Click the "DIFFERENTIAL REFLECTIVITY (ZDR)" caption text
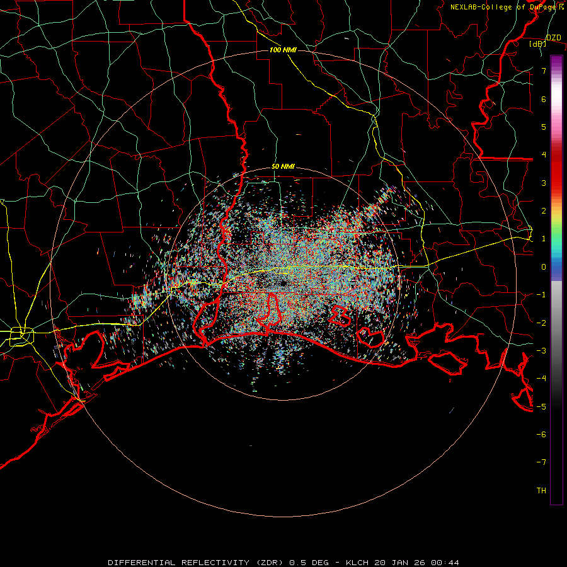The height and width of the screenshot is (567, 567). pyautogui.click(x=197, y=563)
